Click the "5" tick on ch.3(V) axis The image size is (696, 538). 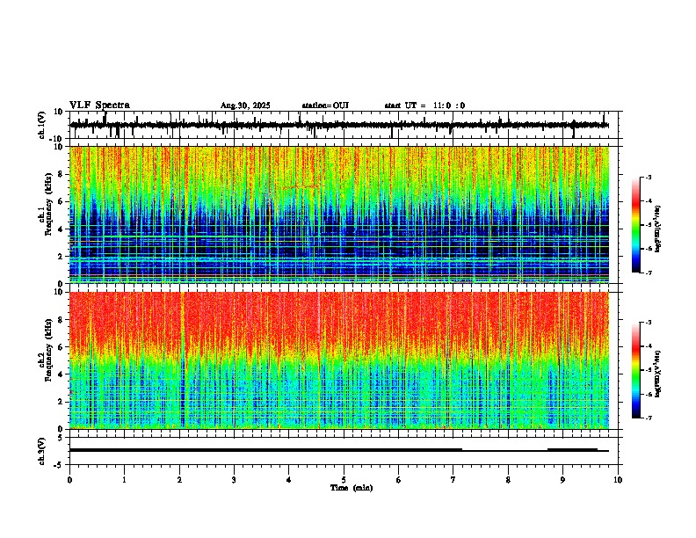click(x=61, y=437)
